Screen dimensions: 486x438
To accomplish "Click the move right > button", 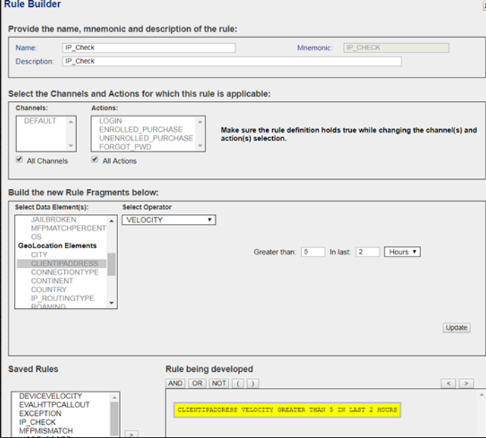I will (466, 384).
